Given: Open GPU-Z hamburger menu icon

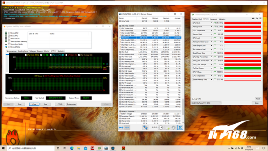Looking at the screenshot, I should (260, 18).
